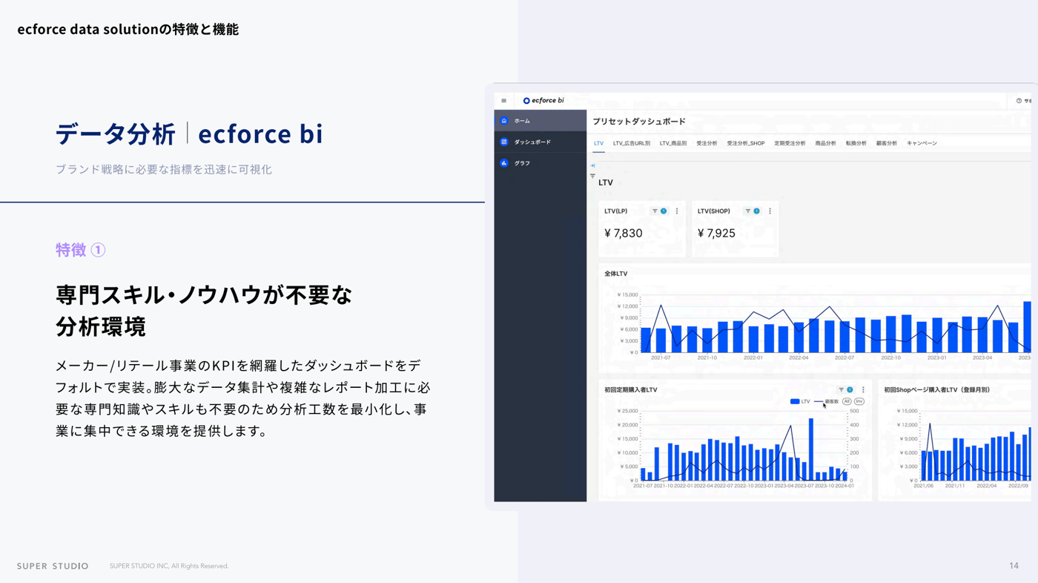Screen dimensions: 1038x583
Task: Go to ホーム in the sidebar
Action: (541, 121)
